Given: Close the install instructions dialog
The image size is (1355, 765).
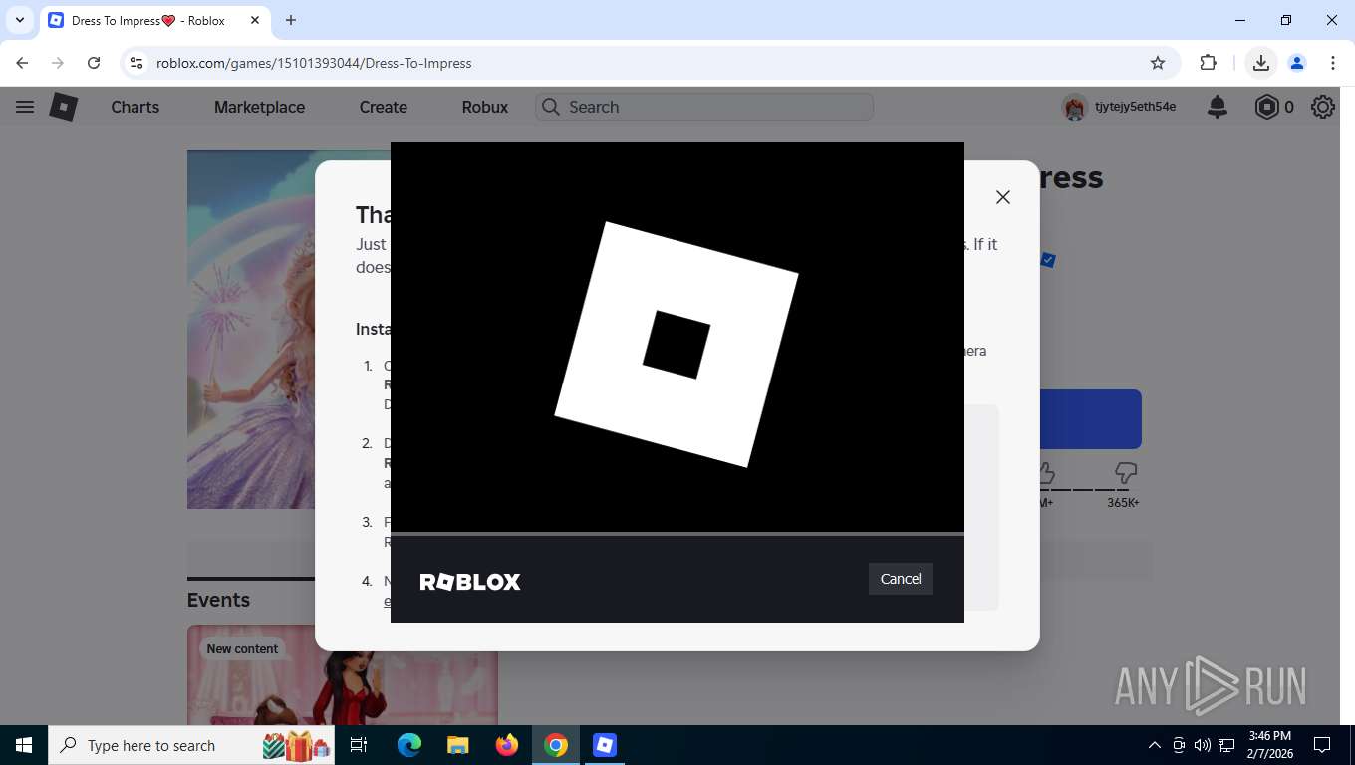Looking at the screenshot, I should [x=1003, y=197].
